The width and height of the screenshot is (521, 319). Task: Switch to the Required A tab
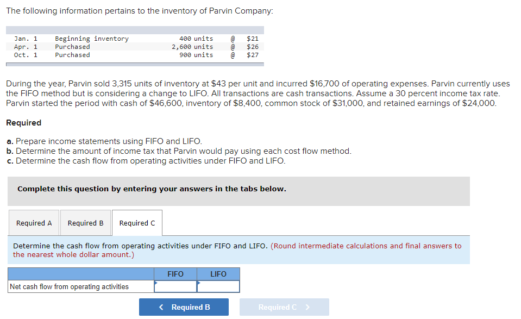click(x=34, y=223)
